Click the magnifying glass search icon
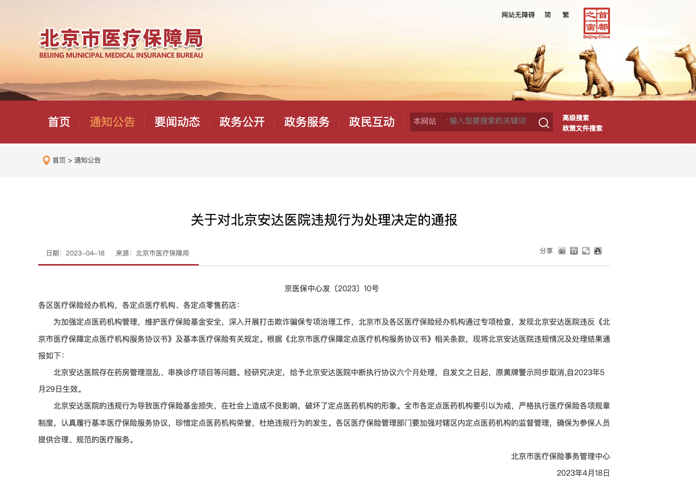This screenshot has width=696, height=490. tap(543, 123)
